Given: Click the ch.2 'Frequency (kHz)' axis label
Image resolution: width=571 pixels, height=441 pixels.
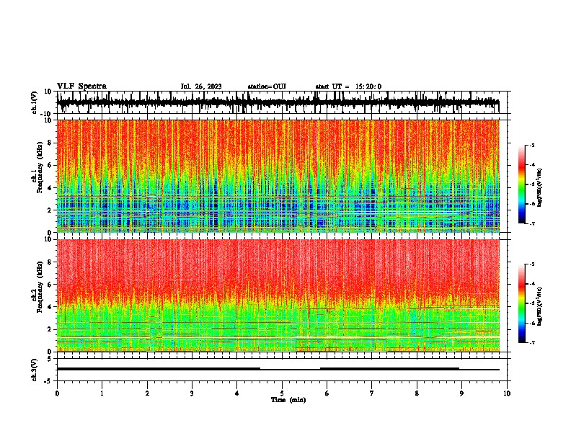Looking at the screenshot, I should click(x=40, y=287).
